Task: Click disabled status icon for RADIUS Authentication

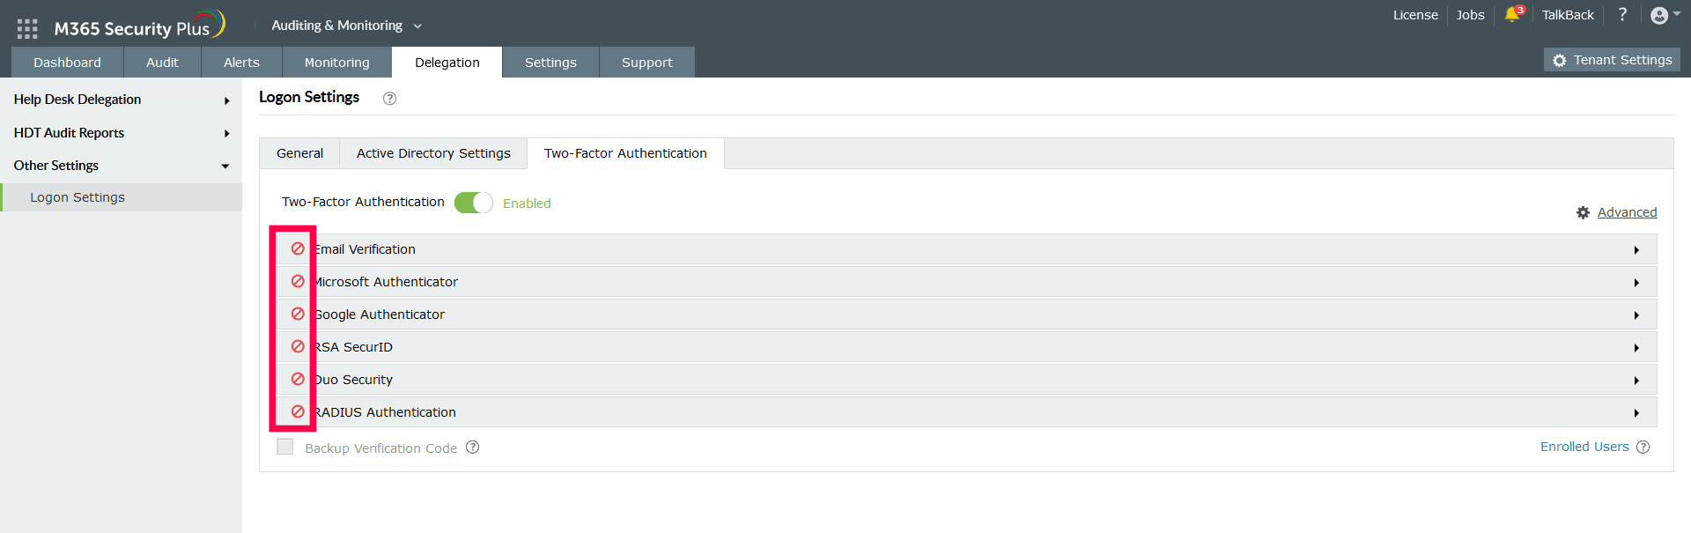Action: pos(298,411)
